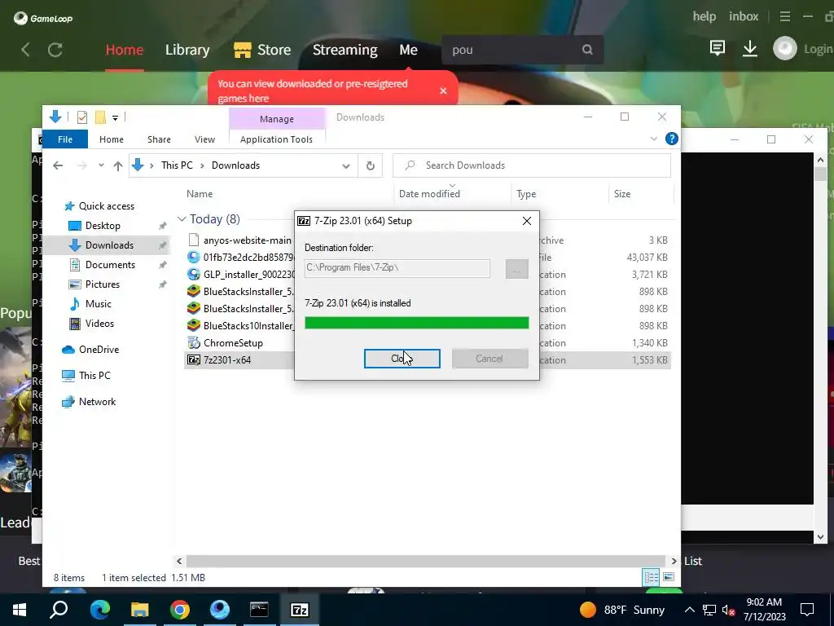Open Google Chrome from the taskbar

[180, 610]
